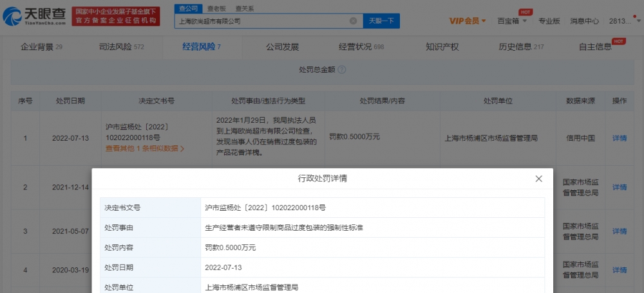This screenshot has height=293, width=644.
Task: Open the 专业版 link
Action: [x=549, y=21]
